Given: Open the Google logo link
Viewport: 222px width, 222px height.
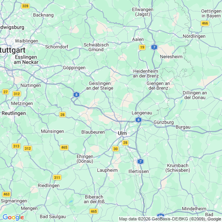Looking at the screenshot, I should [13, 217].
